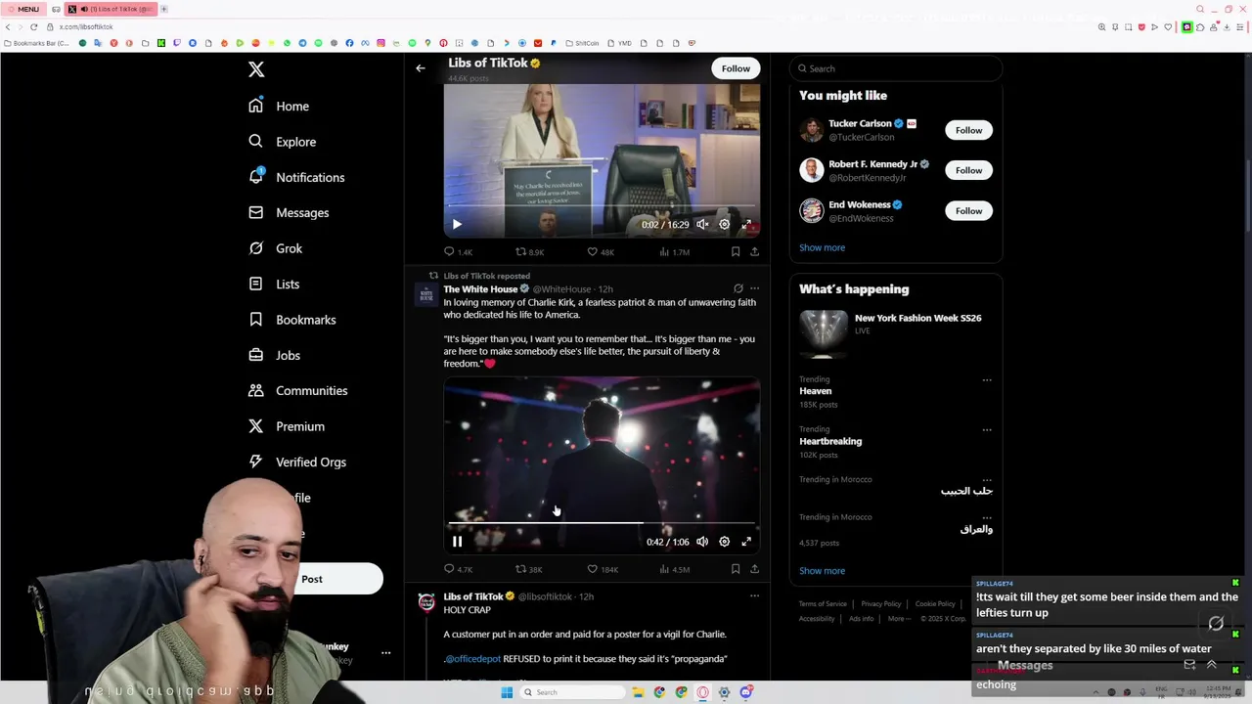Open Jobs in the sidebar

[x=275, y=355]
